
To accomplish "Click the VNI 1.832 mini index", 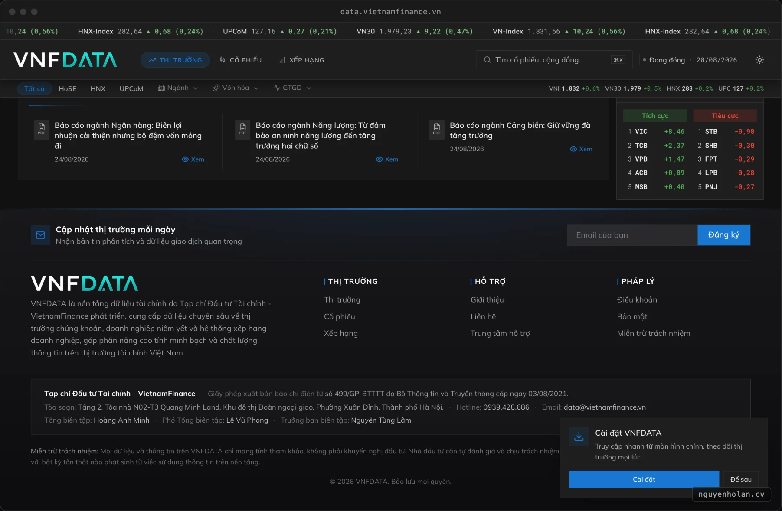I will tap(574, 88).
